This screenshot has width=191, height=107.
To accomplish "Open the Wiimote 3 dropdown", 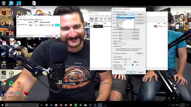I will (125, 36).
